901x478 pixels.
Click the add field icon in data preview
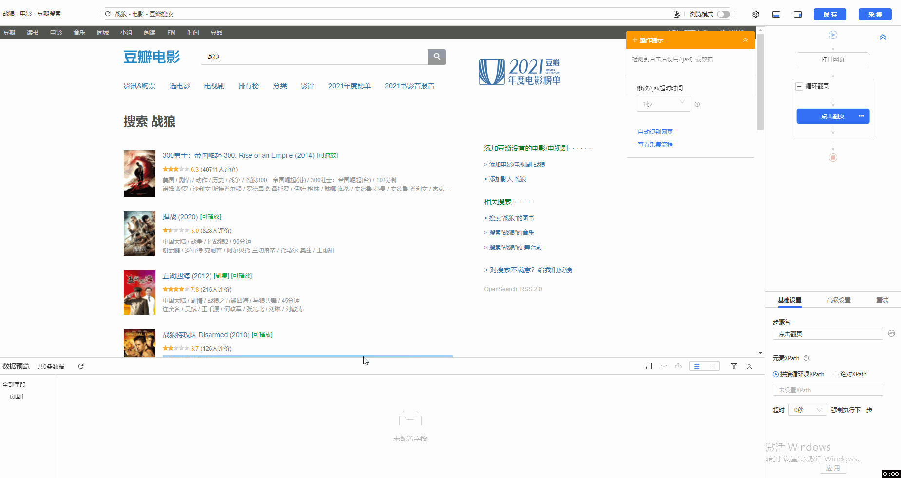649,366
